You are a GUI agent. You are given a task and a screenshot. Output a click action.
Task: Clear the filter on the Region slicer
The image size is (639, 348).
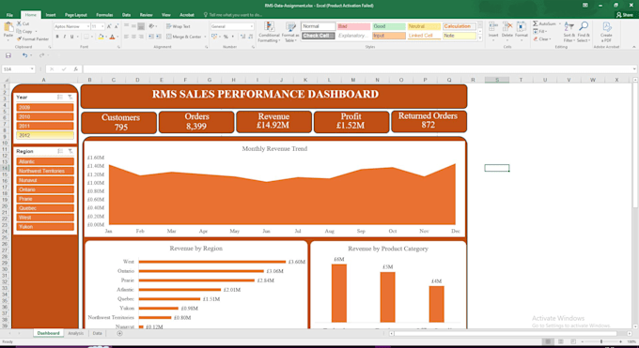70,151
